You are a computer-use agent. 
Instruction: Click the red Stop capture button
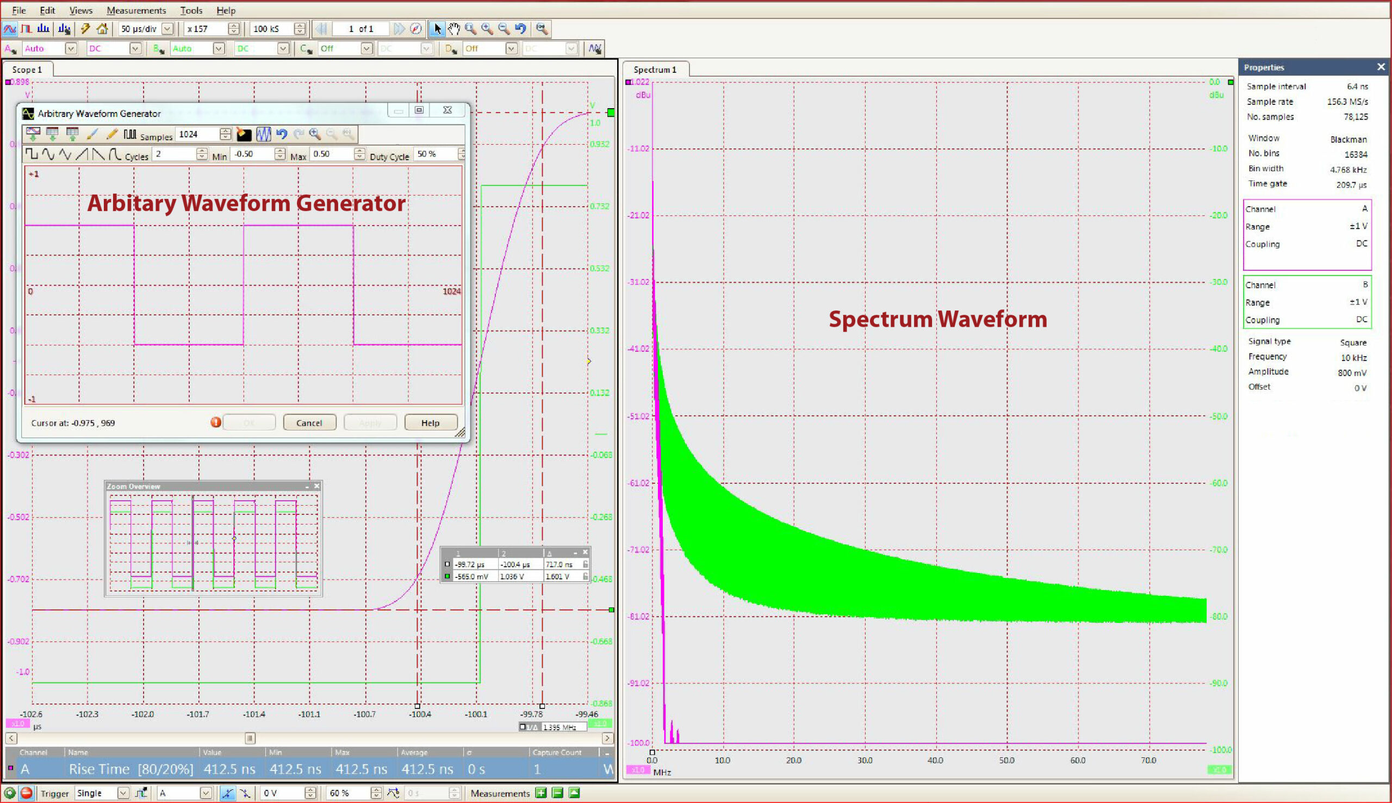coord(26,793)
